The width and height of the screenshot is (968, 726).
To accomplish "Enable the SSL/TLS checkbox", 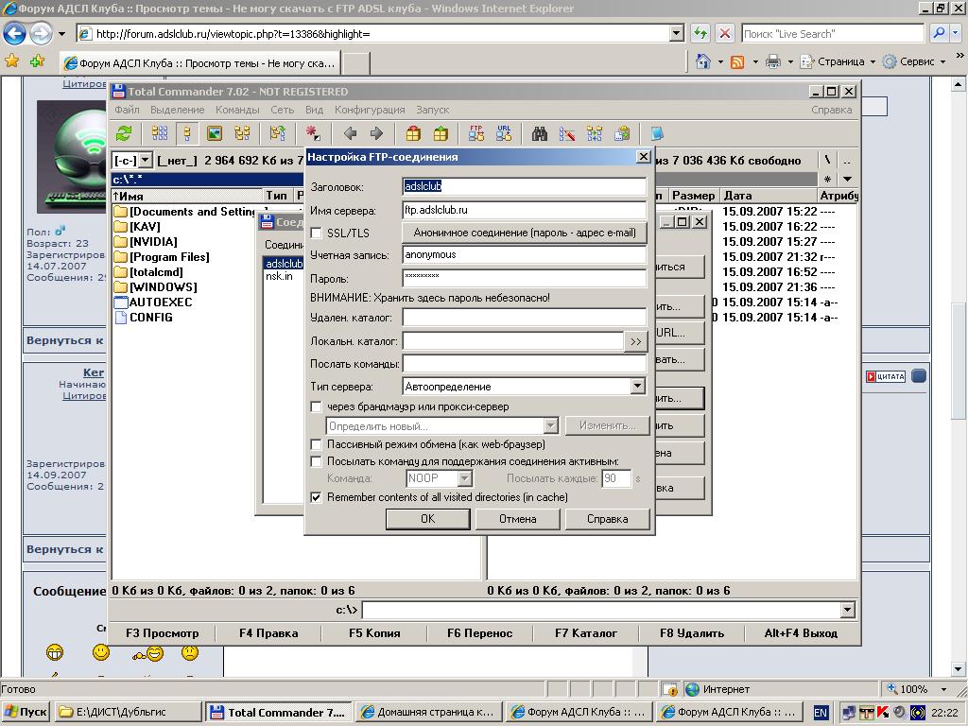I will coord(317,233).
